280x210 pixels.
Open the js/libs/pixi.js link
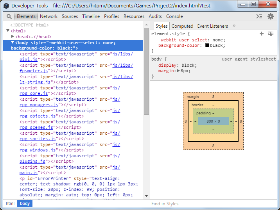point(76,57)
